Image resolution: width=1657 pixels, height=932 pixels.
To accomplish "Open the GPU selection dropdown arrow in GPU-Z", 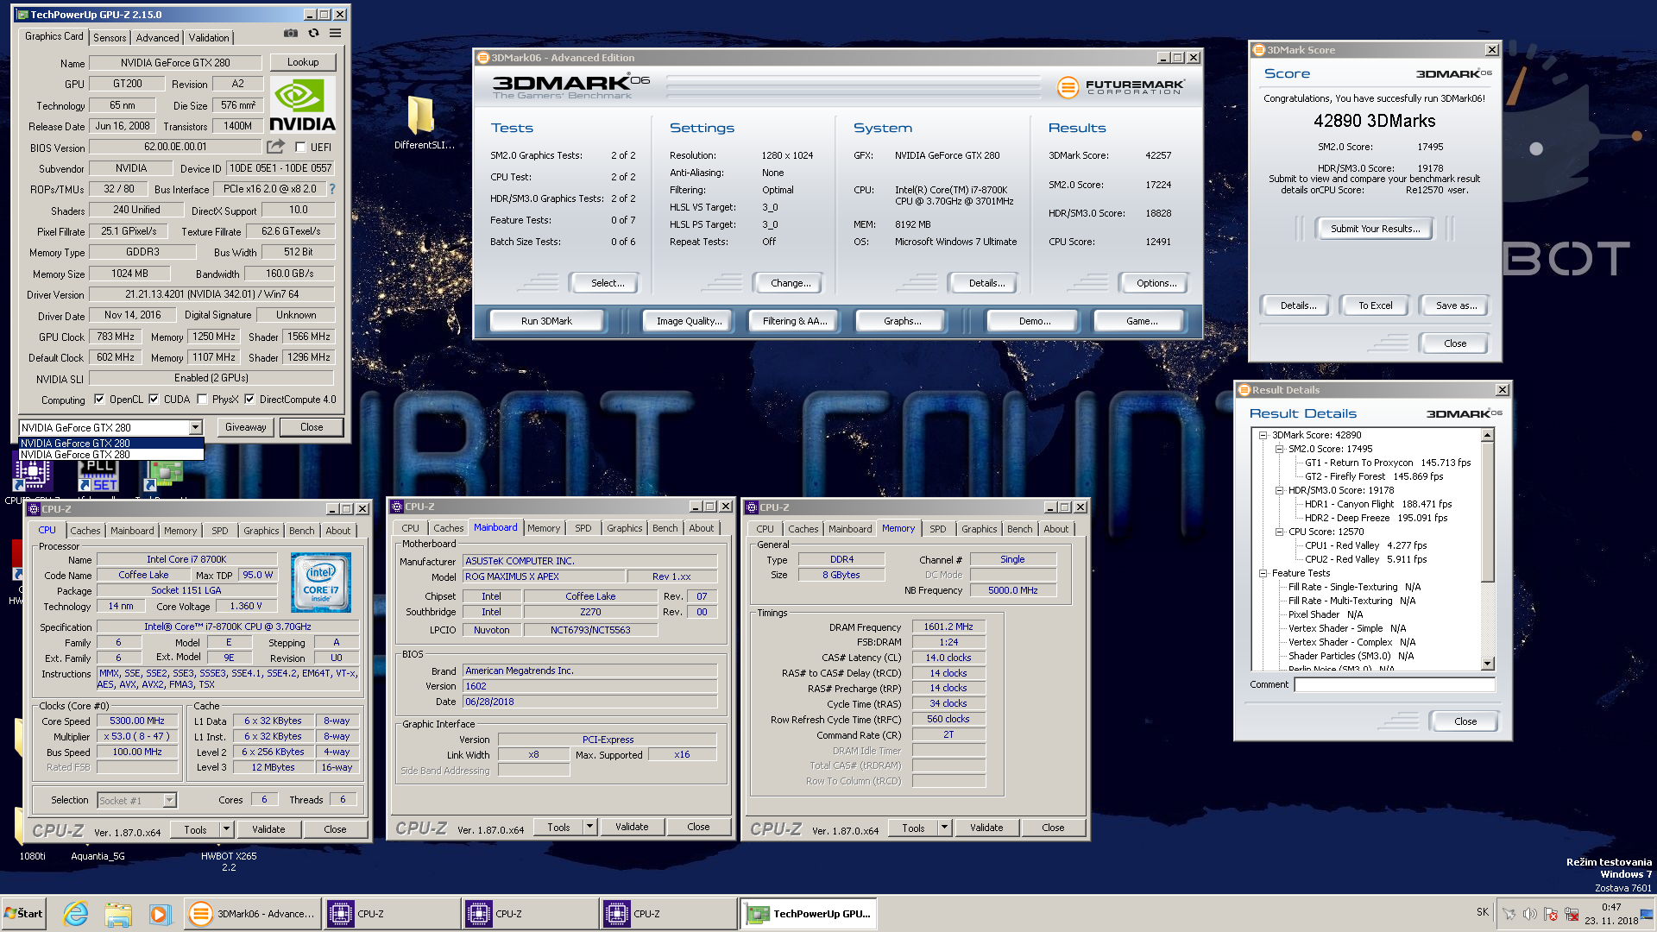I will point(195,428).
